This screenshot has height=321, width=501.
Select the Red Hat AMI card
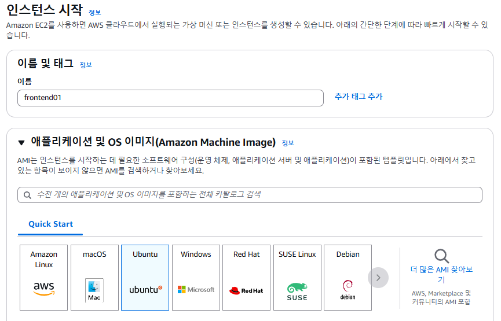(x=246, y=277)
